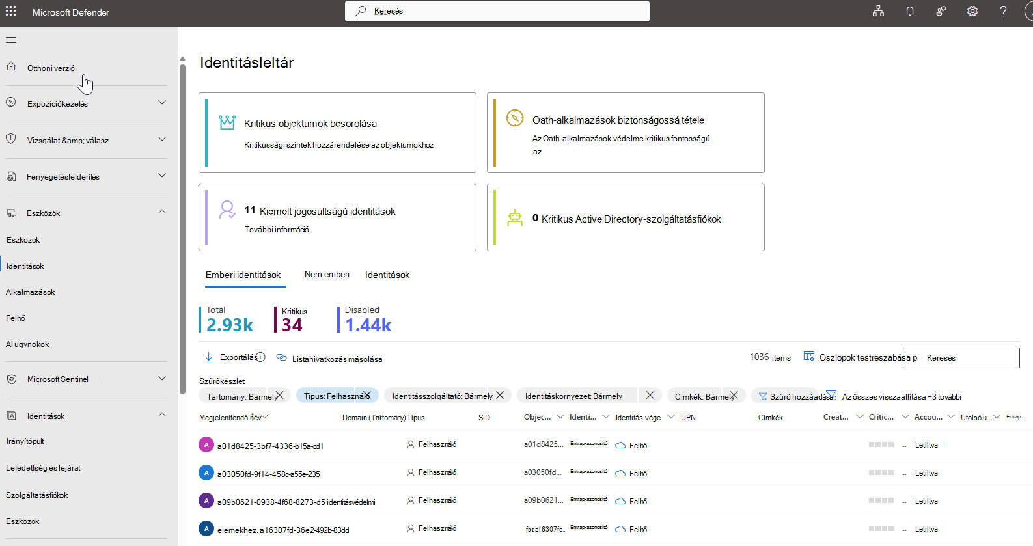The image size is (1033, 546).
Task: Click the shield icon for Vizsgálat & válasz
Action: (x=11, y=139)
